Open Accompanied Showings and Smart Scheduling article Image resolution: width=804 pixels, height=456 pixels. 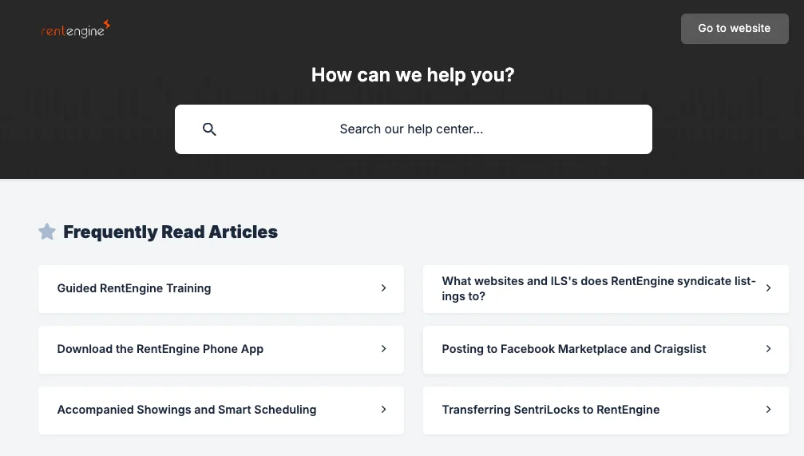[x=187, y=410]
